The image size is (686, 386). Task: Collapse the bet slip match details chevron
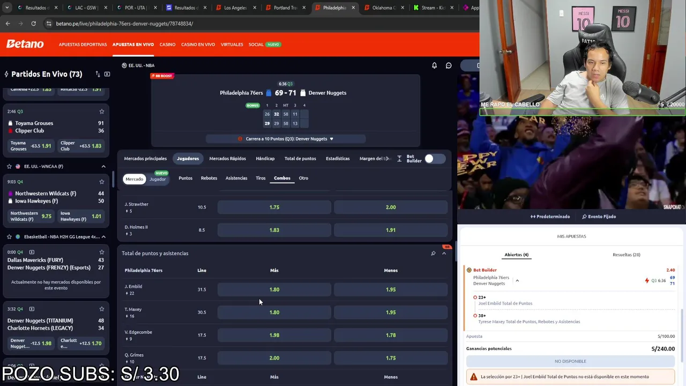tap(517, 280)
